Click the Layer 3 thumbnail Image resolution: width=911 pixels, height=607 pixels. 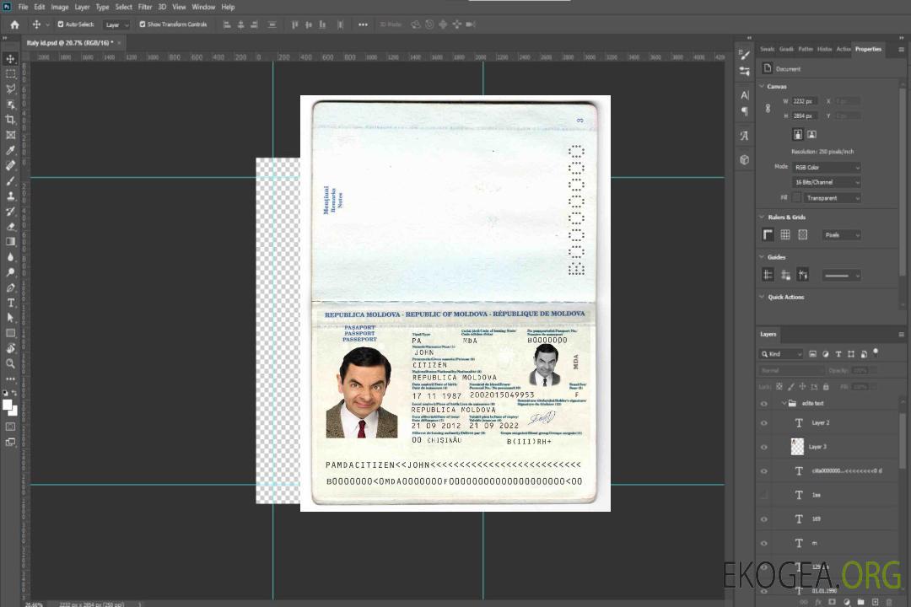[797, 447]
